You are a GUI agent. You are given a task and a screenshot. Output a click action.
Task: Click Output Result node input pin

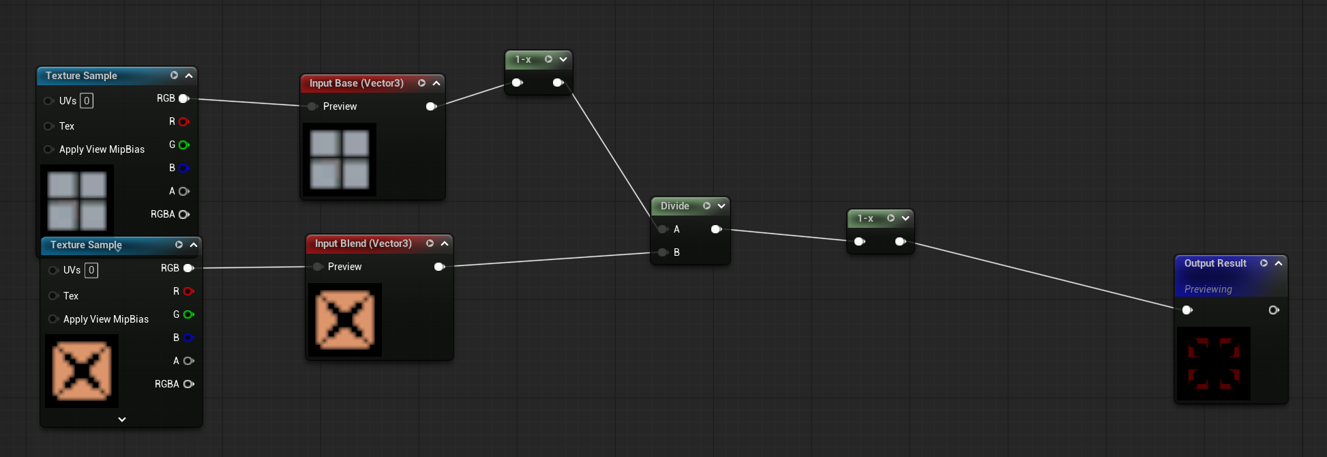[x=1187, y=310]
